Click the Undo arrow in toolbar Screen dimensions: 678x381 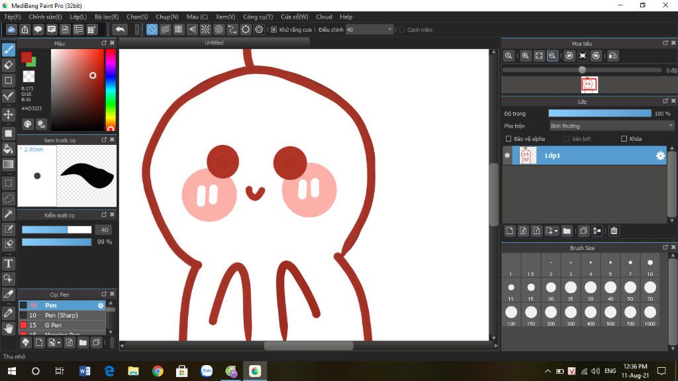tap(120, 30)
